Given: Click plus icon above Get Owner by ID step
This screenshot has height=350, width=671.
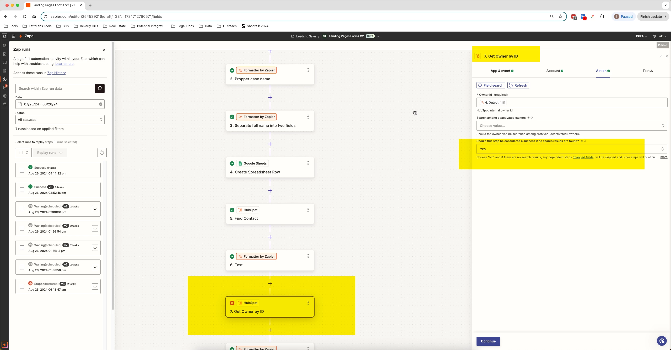Looking at the screenshot, I should [270, 284].
